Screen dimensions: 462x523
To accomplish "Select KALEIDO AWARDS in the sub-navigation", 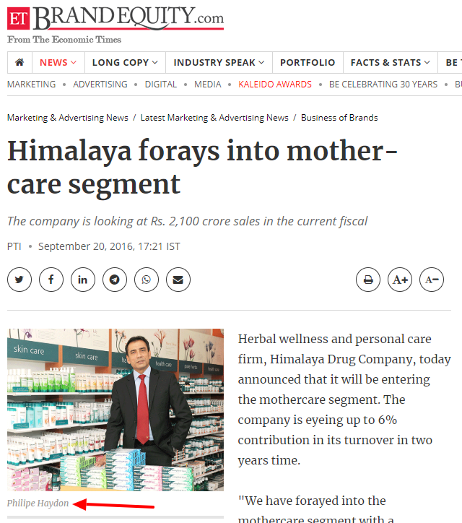I will 275,85.
